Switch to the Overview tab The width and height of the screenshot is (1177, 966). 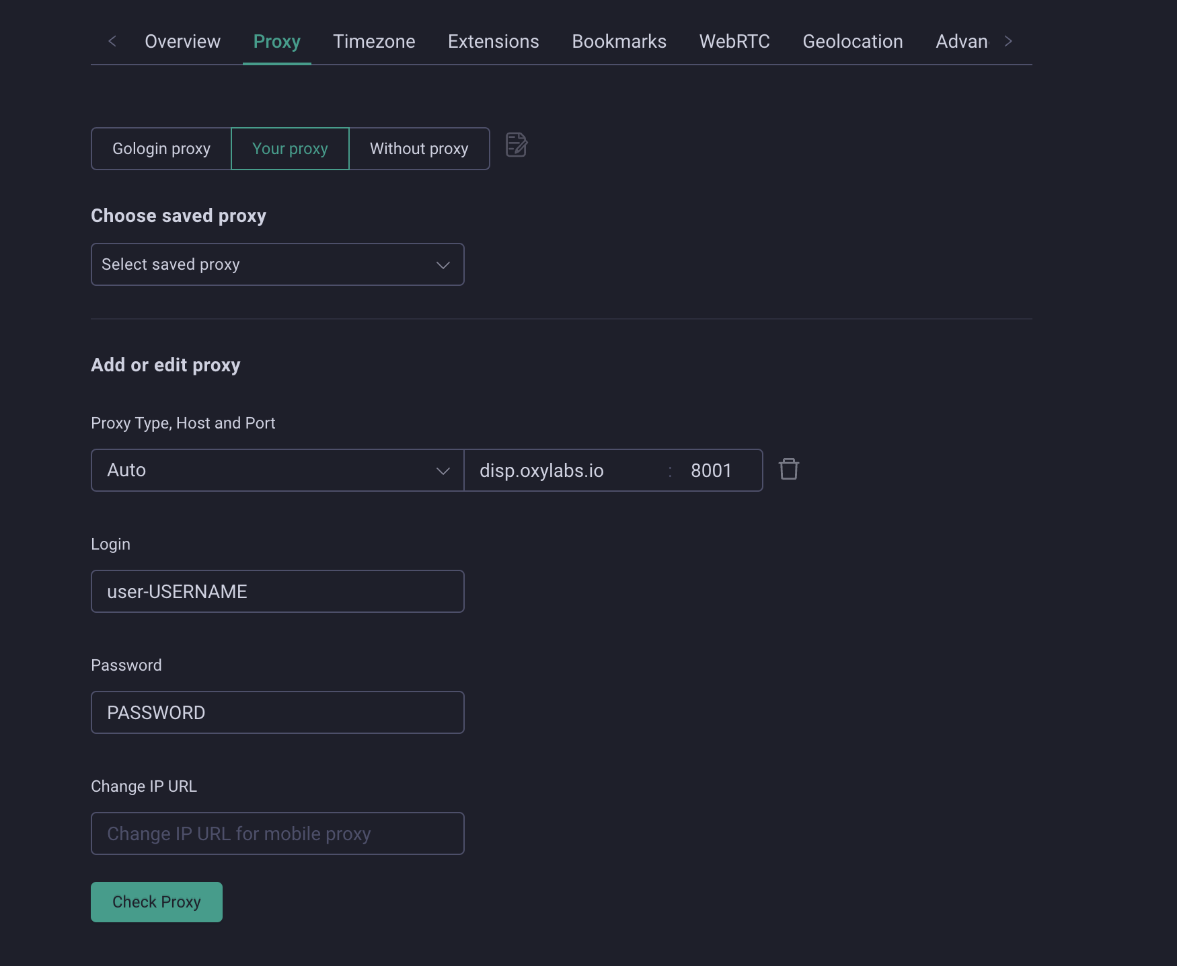182,41
